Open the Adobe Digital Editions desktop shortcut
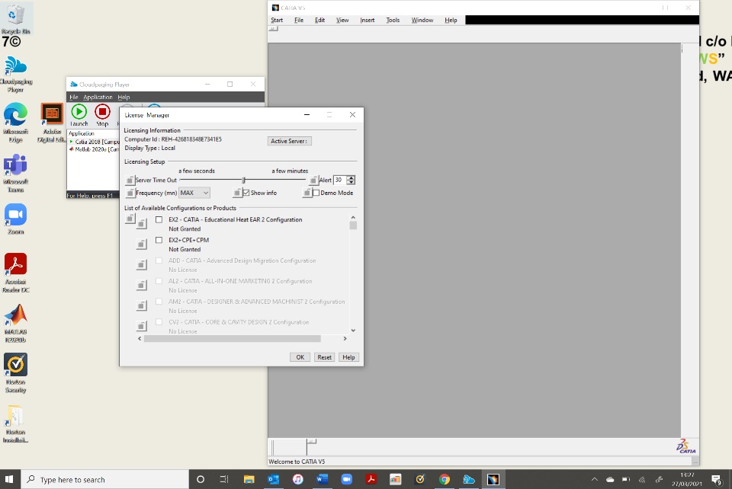 tap(52, 123)
